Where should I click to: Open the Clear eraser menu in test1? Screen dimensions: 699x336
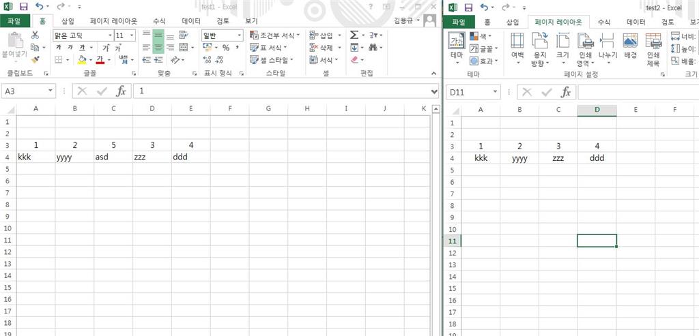(x=355, y=59)
